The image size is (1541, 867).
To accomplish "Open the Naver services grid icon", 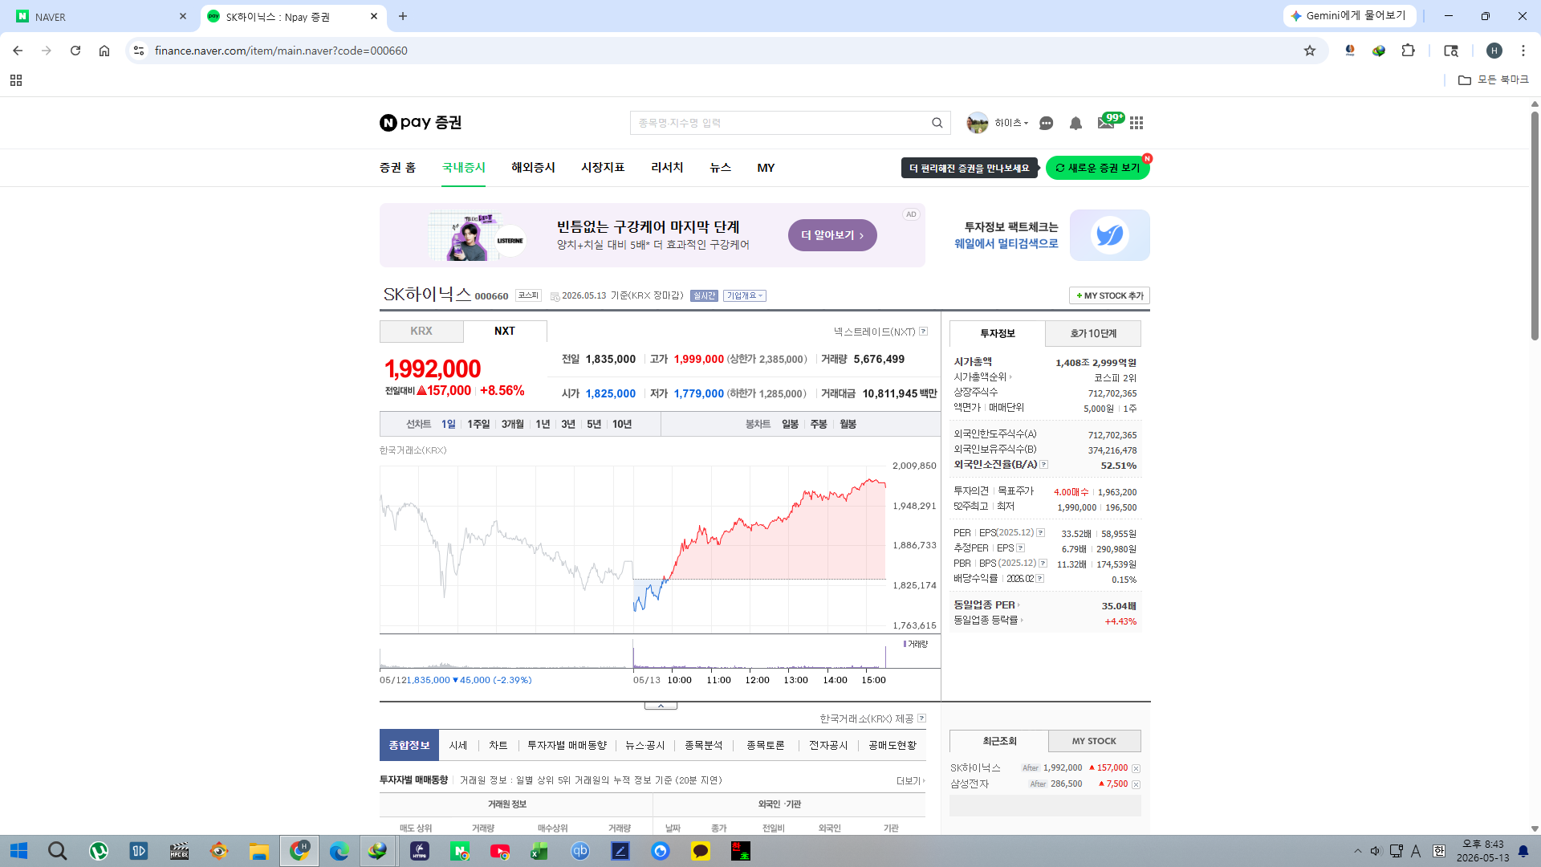I will pyautogui.click(x=1136, y=123).
